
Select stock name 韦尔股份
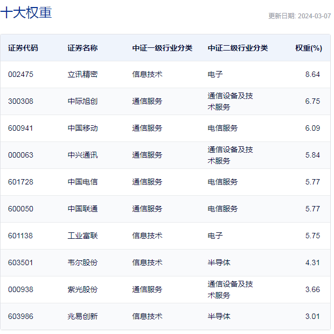[82, 262]
